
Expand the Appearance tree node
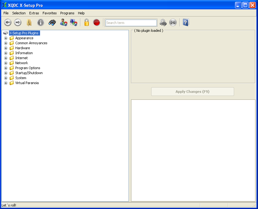(6, 38)
